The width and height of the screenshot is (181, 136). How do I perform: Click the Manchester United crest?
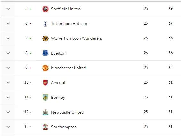click(45, 68)
